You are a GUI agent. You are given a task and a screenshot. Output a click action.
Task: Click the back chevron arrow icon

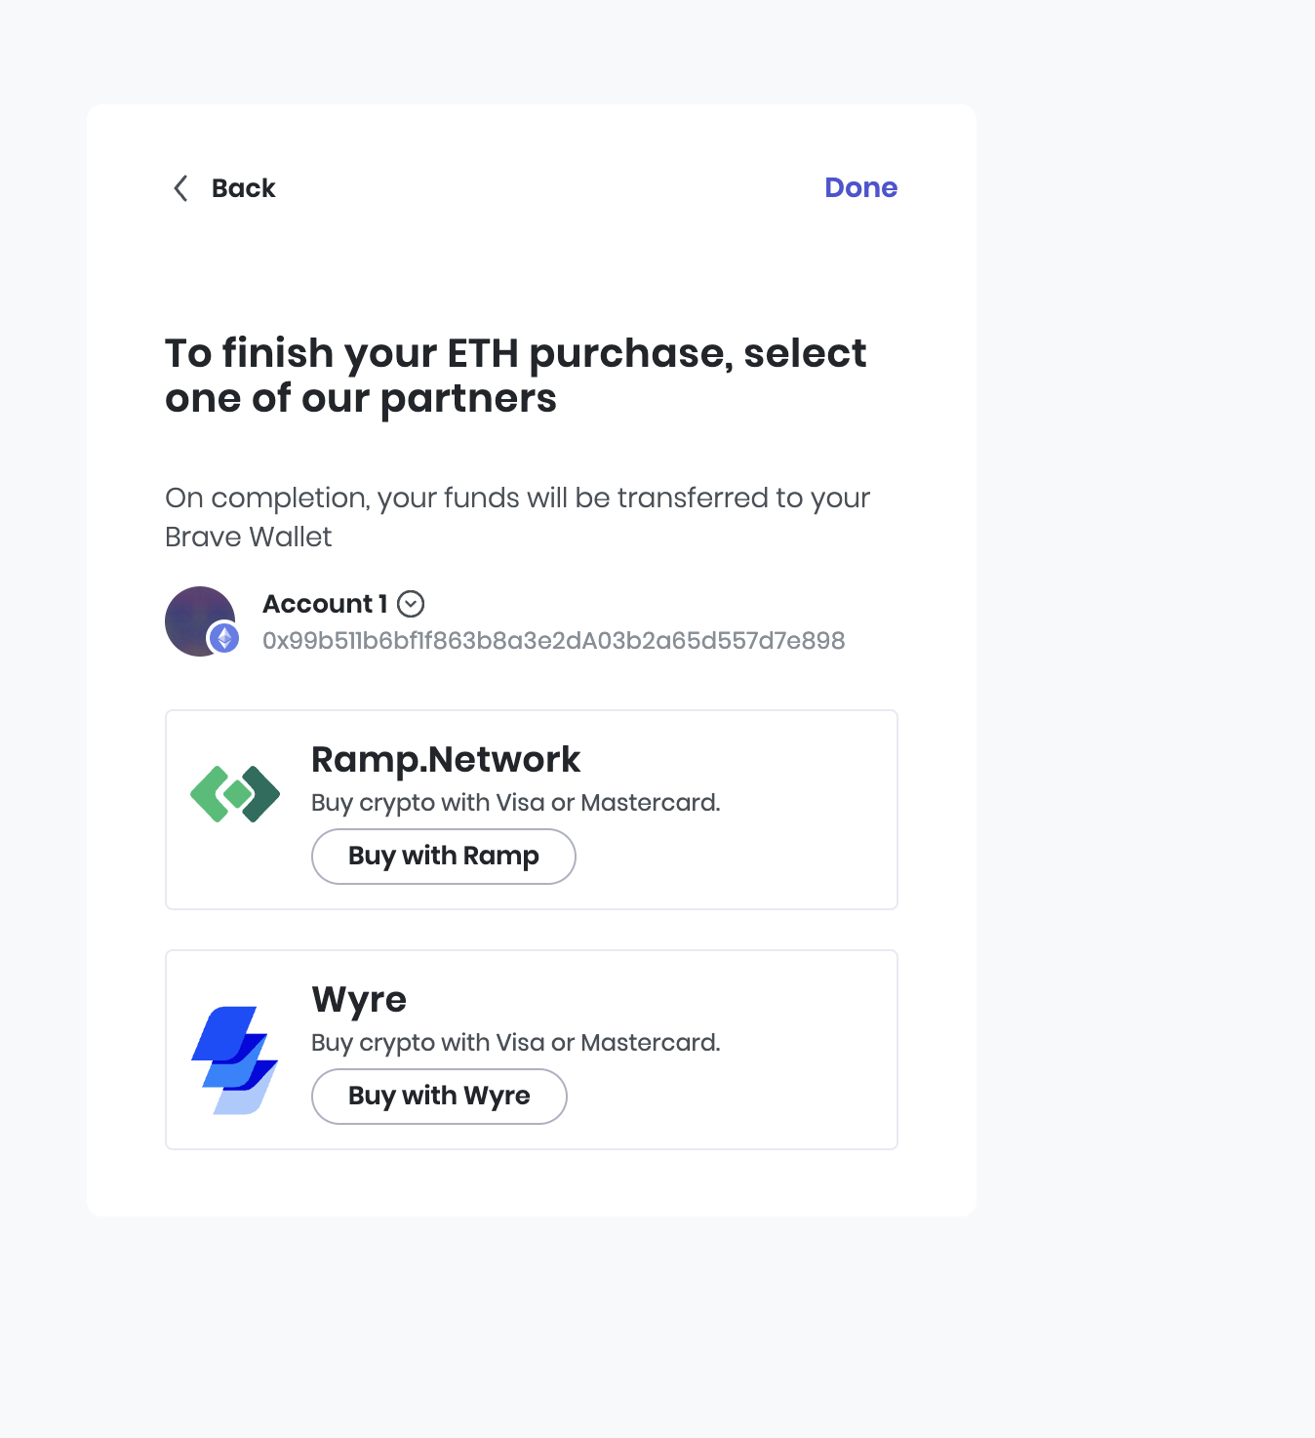pyautogui.click(x=179, y=188)
